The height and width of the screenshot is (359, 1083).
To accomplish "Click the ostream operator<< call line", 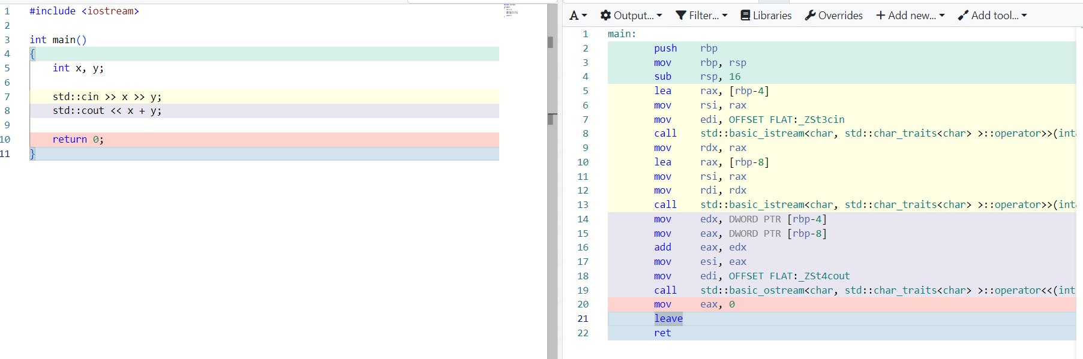I will pyautogui.click(x=865, y=291).
